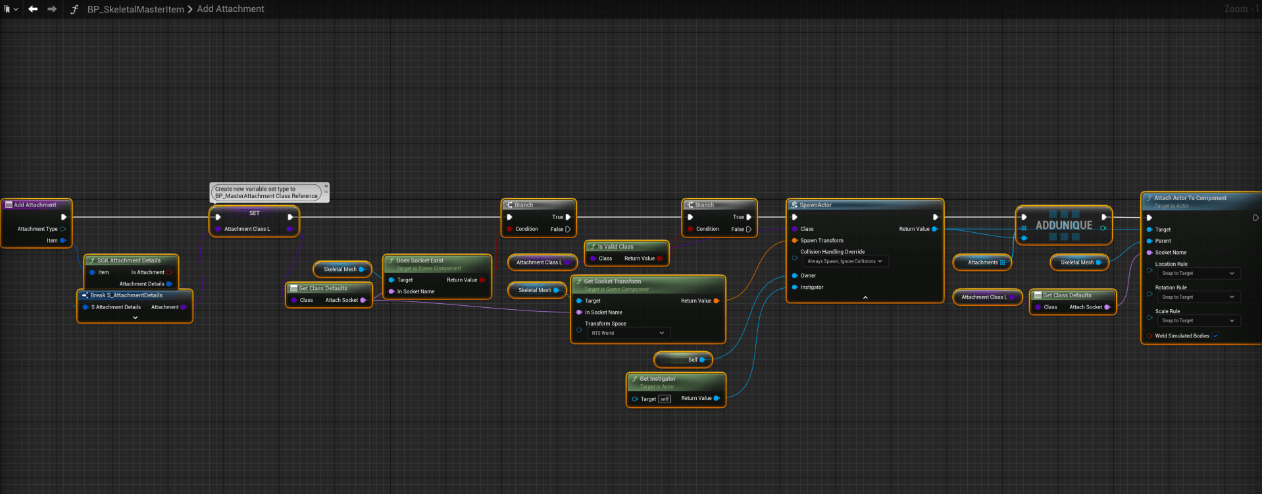Screen dimensions: 1262x494
Task: Toggle comment bubble visibility on the SET node
Action: coord(326,192)
